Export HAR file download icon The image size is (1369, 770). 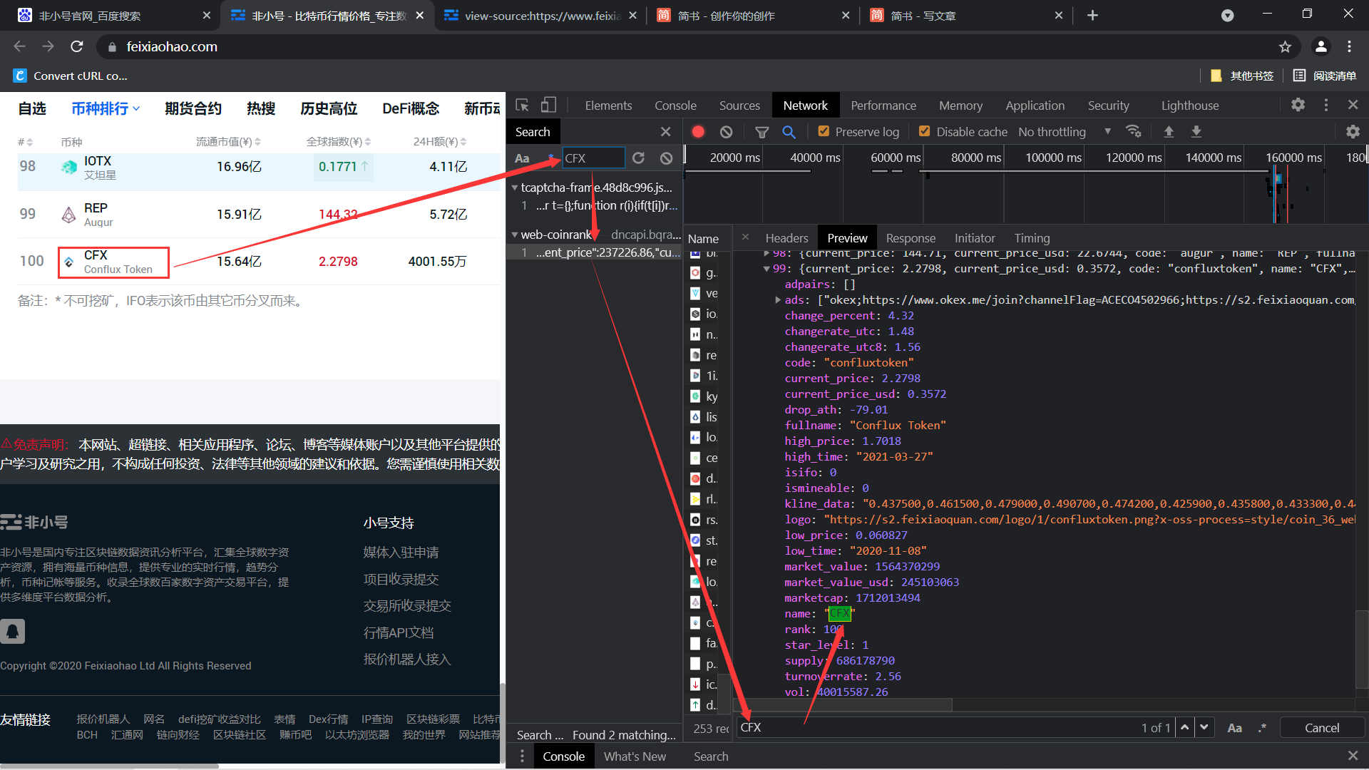(x=1196, y=131)
